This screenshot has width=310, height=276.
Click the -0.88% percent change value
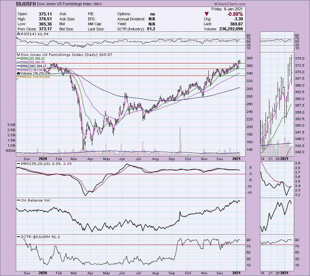(x=235, y=14)
